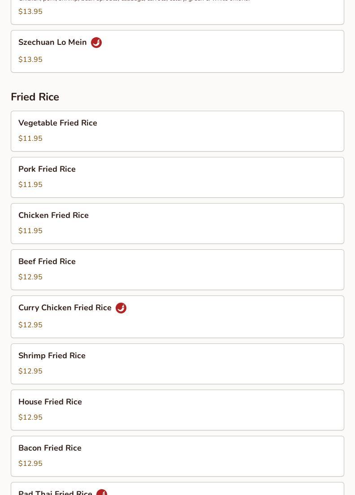Click the $12.95 price under Bacon Fried Rice

pos(30,464)
